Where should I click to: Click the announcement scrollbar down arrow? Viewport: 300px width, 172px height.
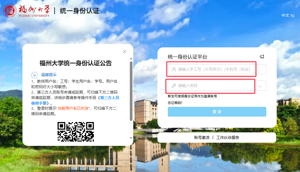[x=131, y=138]
